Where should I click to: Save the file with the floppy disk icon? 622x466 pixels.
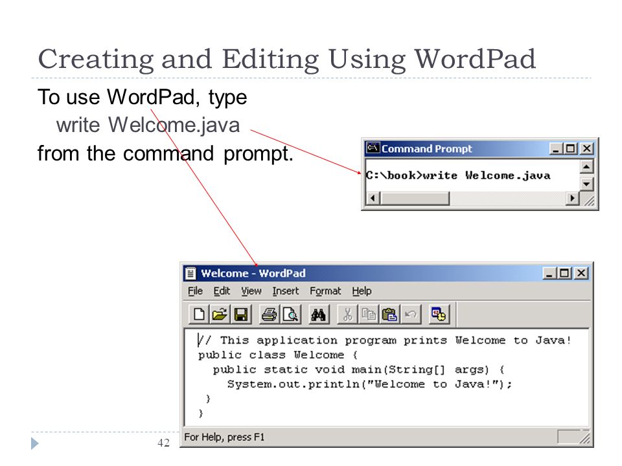point(241,315)
